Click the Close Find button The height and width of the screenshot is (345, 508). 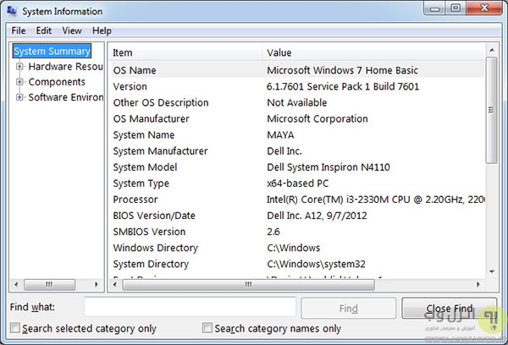[x=449, y=308]
